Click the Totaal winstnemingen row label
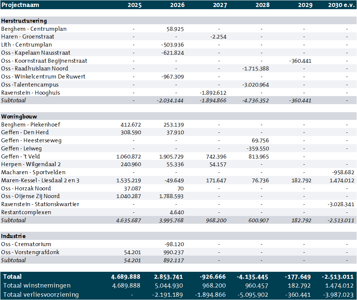Screen dimensions: 357x300 (37, 286)
